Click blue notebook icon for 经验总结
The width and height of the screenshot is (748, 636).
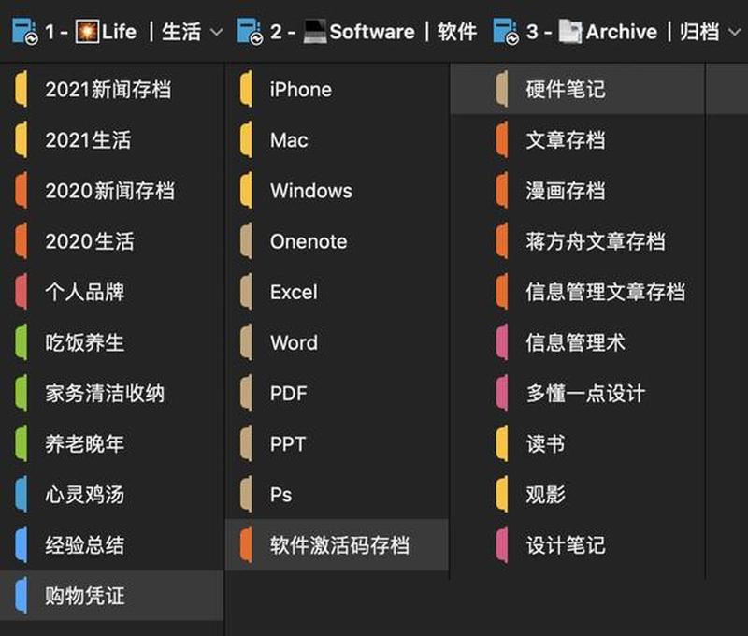pos(21,545)
